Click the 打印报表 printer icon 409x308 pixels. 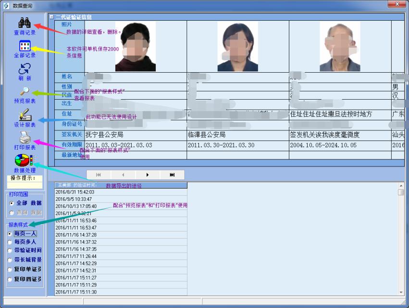(x=25, y=138)
